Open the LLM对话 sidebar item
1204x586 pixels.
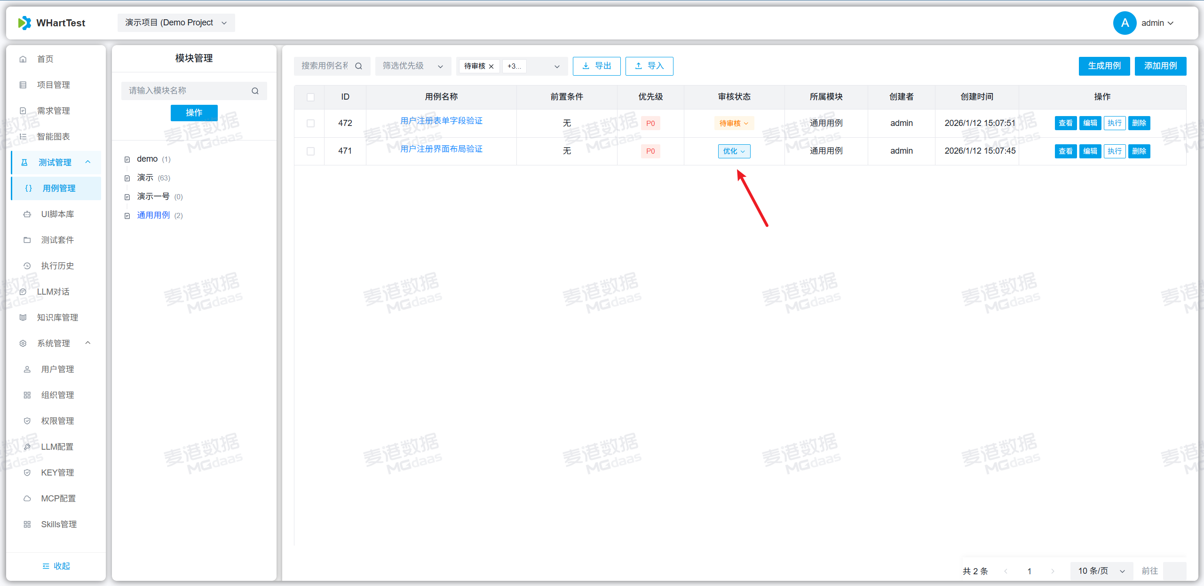(x=53, y=292)
